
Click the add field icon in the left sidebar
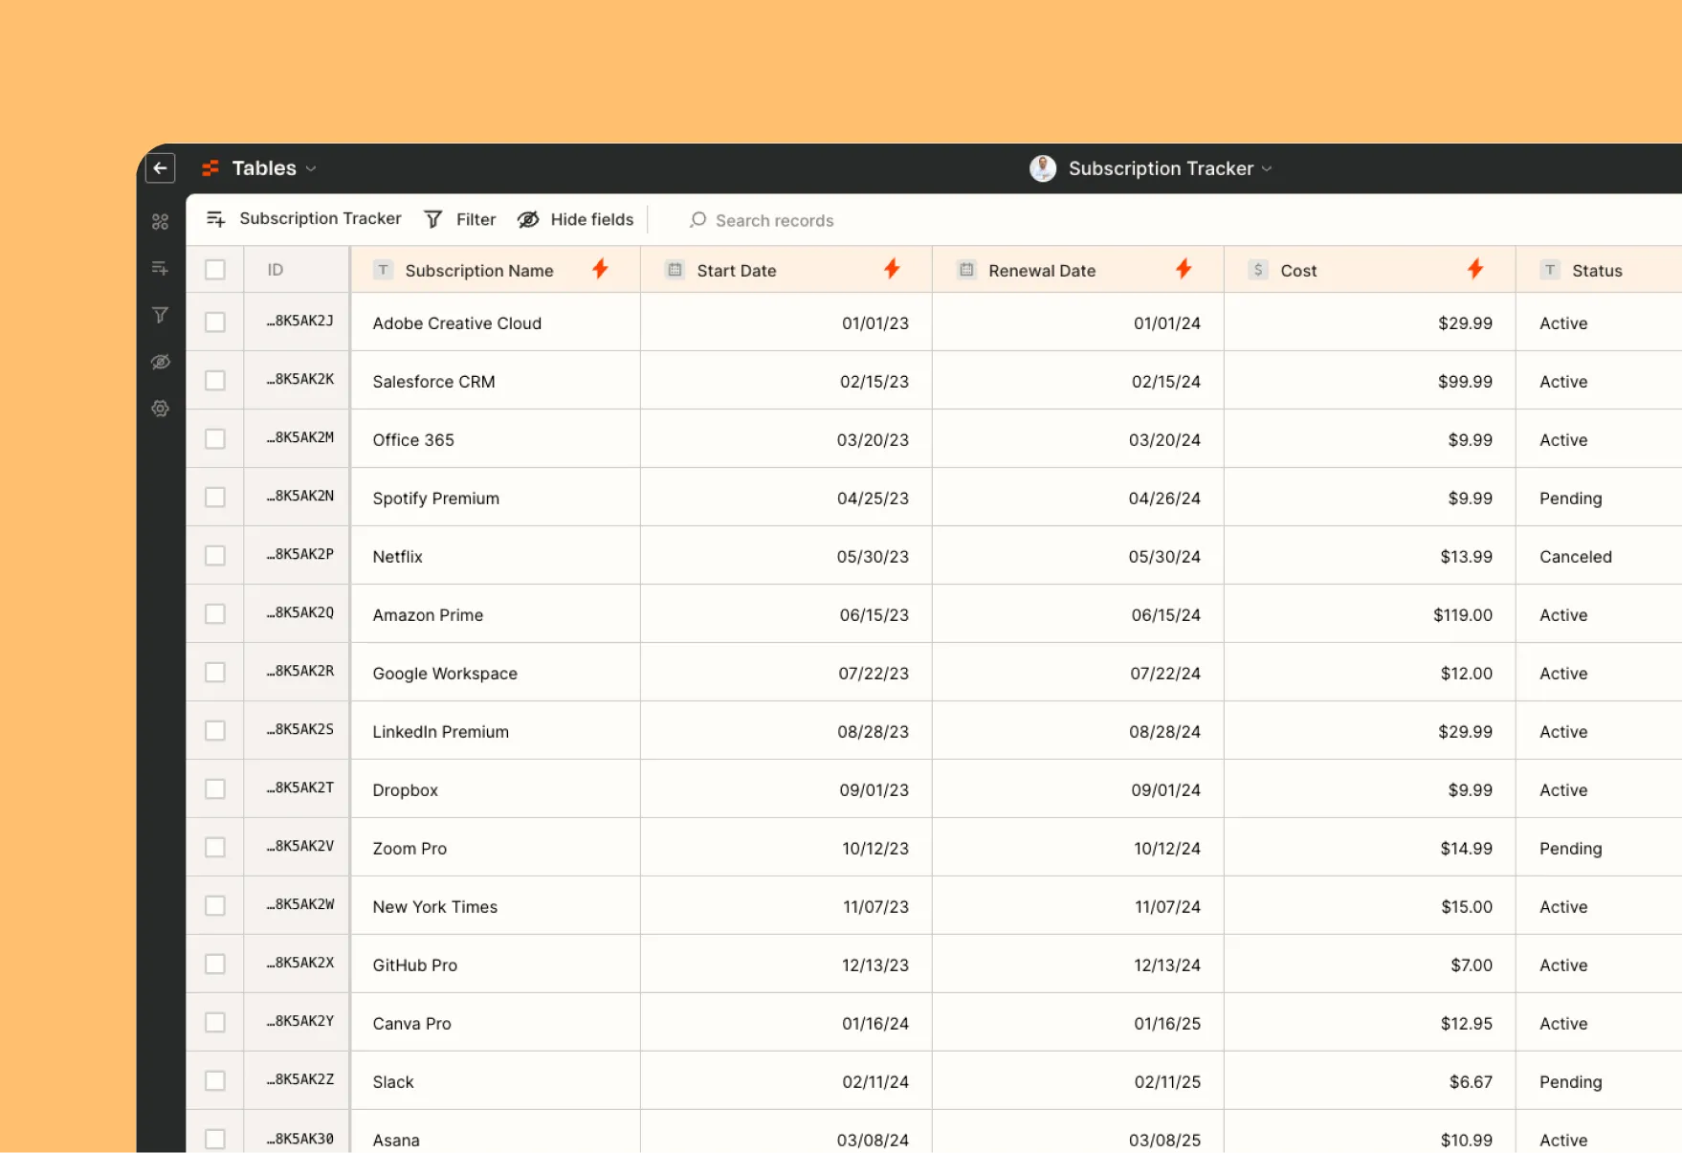[160, 268]
